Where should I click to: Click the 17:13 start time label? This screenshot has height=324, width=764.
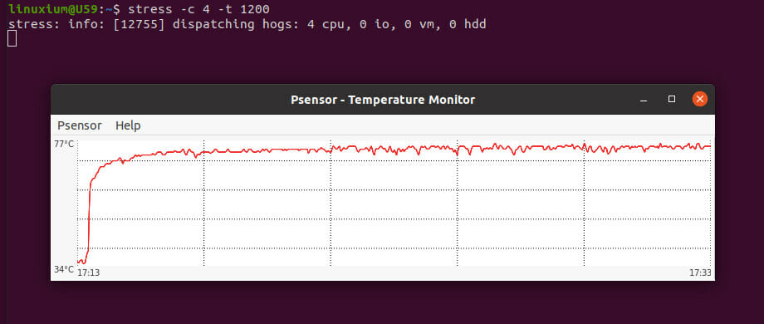pyautogui.click(x=89, y=272)
